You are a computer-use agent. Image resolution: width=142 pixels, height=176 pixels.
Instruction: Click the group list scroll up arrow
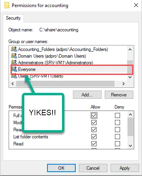coord(130,49)
